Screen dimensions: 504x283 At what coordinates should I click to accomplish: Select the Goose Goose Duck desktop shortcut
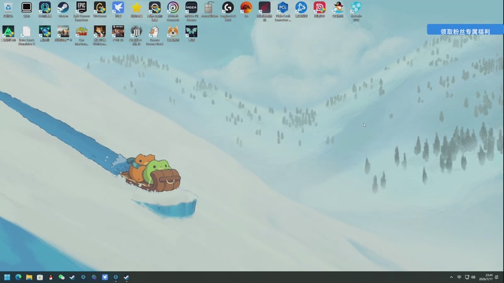154,35
